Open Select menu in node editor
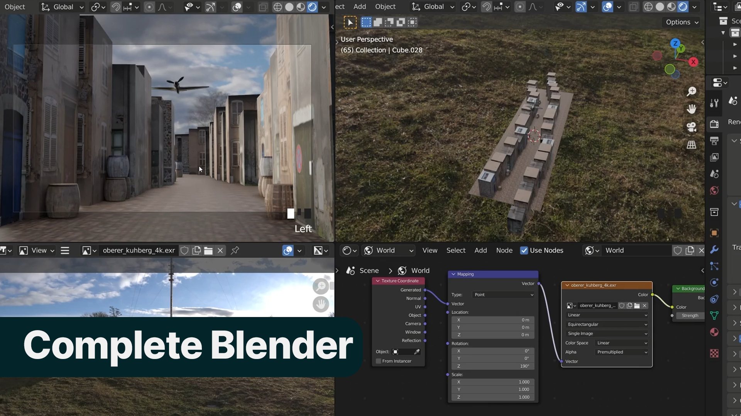 click(x=456, y=250)
